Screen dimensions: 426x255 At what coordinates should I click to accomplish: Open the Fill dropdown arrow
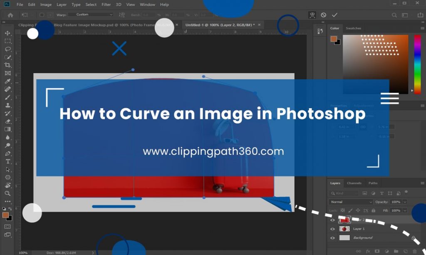[x=405, y=210]
